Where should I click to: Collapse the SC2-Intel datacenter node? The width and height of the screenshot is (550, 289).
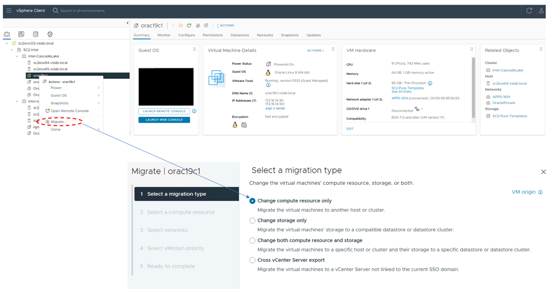[12, 50]
